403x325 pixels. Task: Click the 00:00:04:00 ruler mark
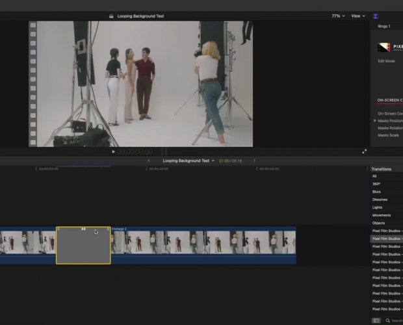tap(159, 169)
